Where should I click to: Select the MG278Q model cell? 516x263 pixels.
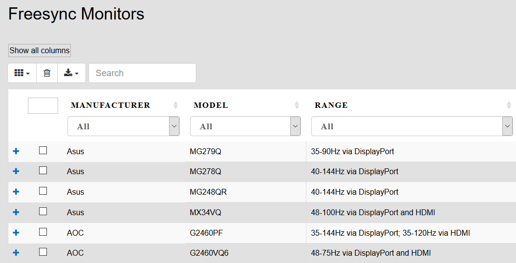pyautogui.click(x=205, y=172)
